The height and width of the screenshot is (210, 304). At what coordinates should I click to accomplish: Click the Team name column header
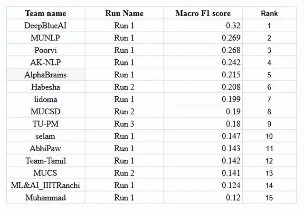pos(46,13)
